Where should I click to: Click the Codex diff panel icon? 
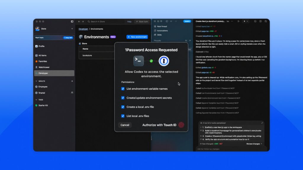coord(260,21)
